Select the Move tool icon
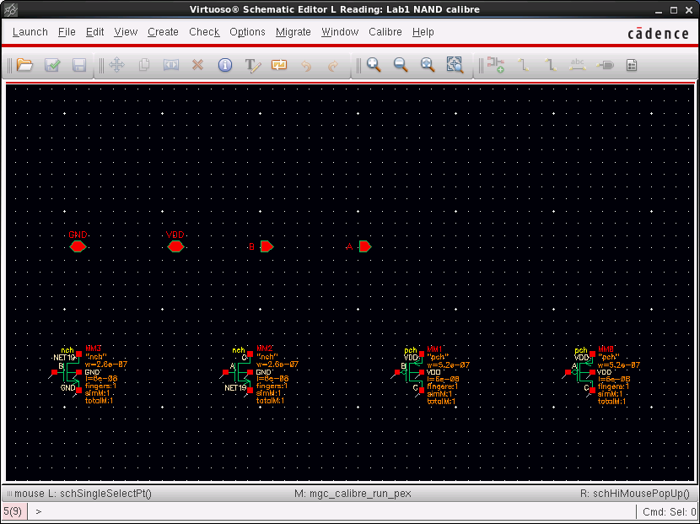 pos(117,65)
